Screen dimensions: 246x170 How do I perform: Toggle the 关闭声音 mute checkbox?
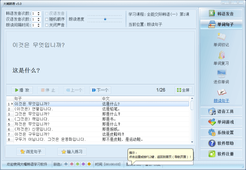[x=47, y=25]
